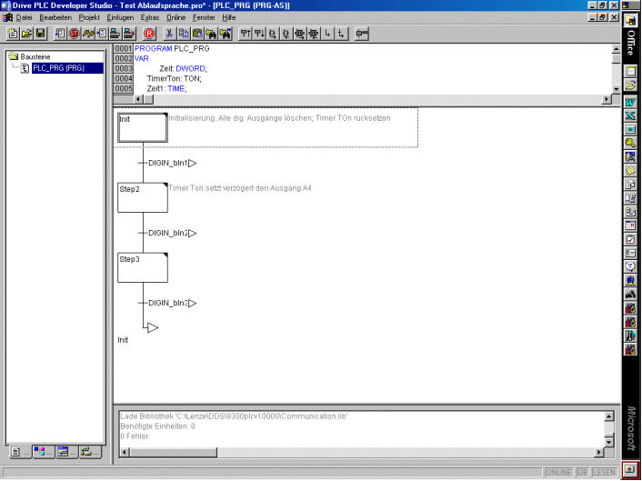Viewport: 642px width, 481px height.
Task: Select the Init step box
Action: (x=143, y=127)
